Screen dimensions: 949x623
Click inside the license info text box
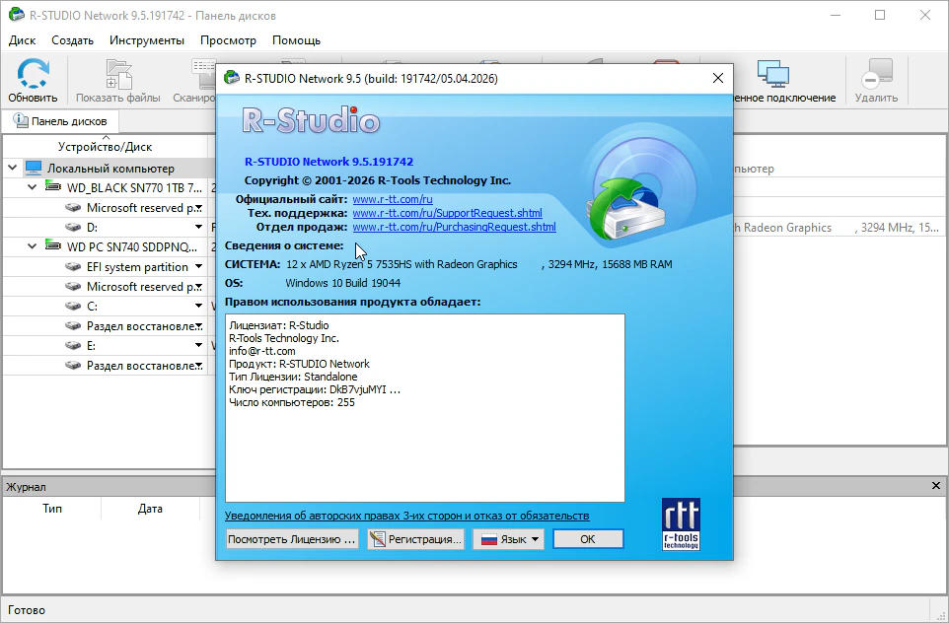tap(424, 444)
